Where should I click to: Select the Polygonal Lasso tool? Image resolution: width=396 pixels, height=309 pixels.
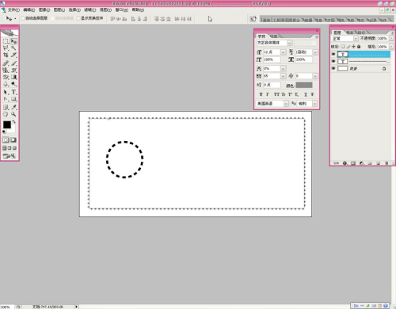6,48
